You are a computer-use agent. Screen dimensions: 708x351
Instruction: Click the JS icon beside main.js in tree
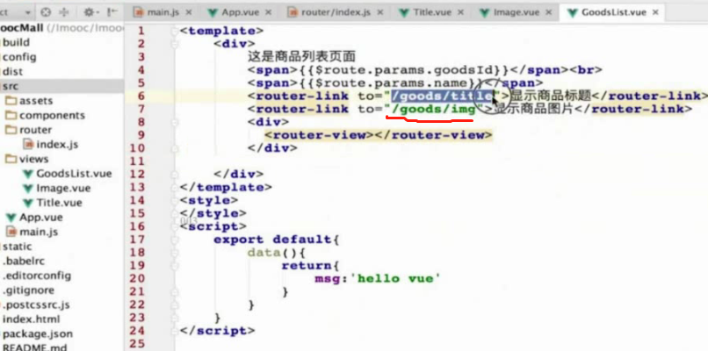pyautogui.click(x=11, y=232)
